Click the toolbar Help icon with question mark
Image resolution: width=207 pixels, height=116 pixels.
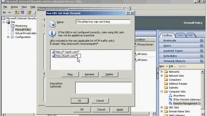pyautogui.click(x=29, y=13)
